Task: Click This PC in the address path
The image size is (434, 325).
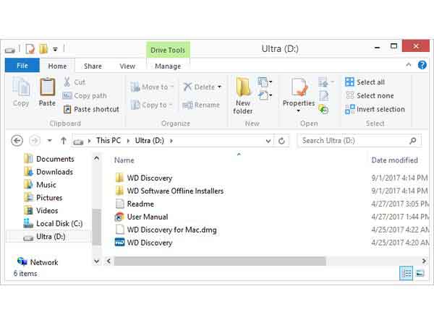Action: tap(109, 141)
